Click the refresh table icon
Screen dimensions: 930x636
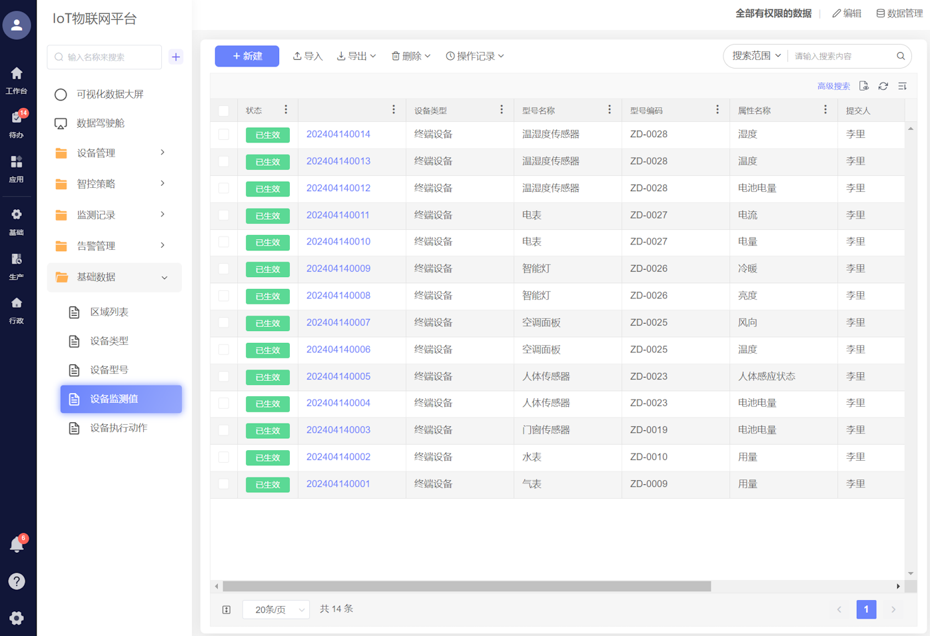tap(883, 86)
